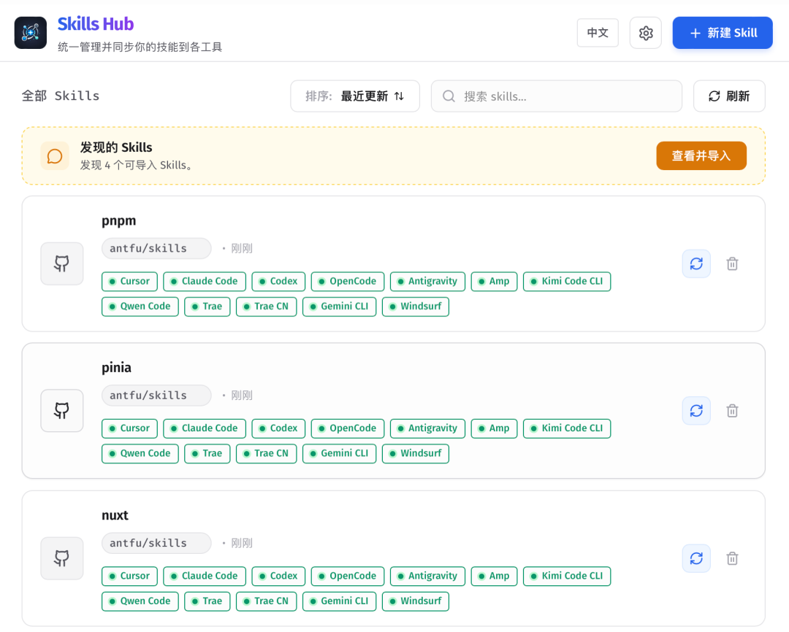Click the antfu/skills source on pnpm card
This screenshot has width=789, height=632.
(x=156, y=248)
